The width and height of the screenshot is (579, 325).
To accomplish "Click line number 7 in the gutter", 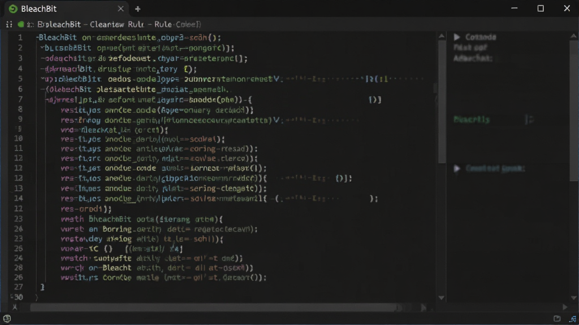I will 20,99.
